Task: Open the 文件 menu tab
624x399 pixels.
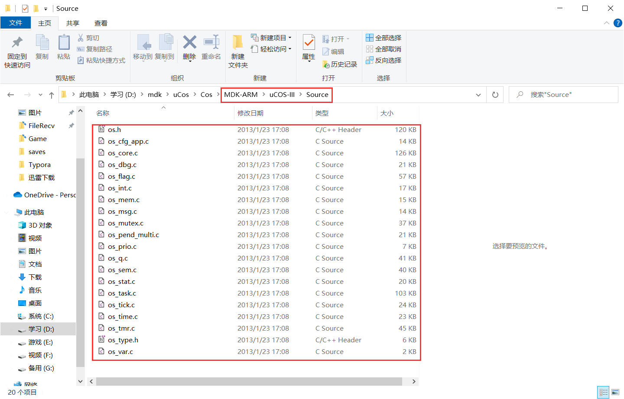Action: click(16, 23)
